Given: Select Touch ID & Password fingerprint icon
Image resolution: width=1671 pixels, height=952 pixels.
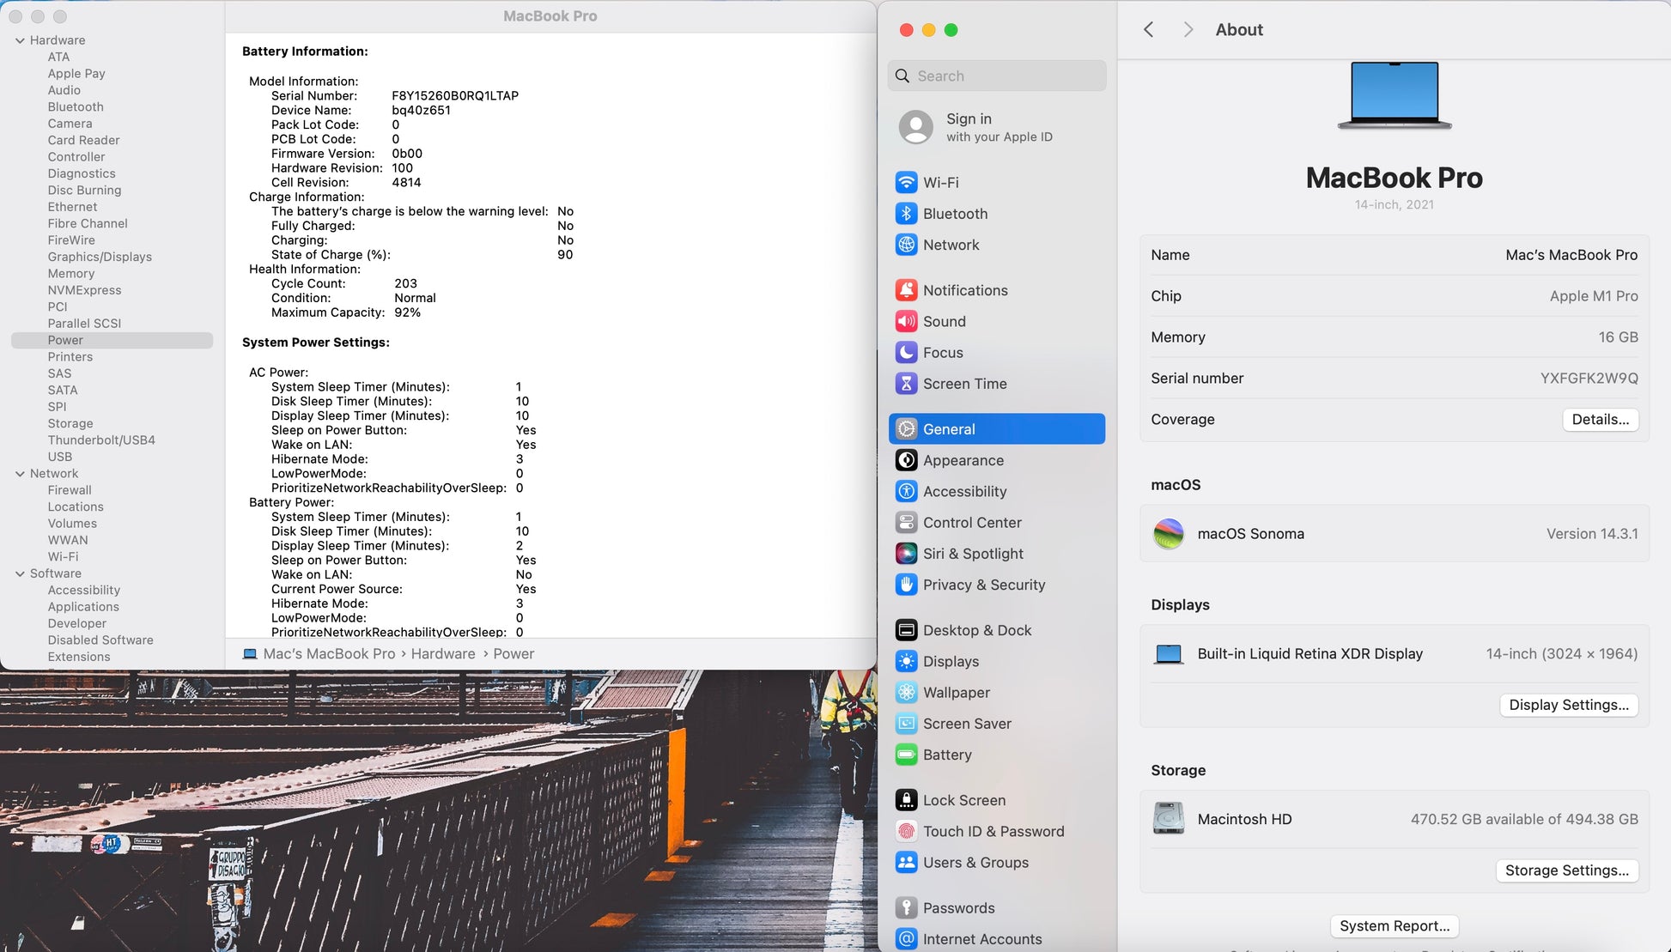Looking at the screenshot, I should click(x=906, y=831).
